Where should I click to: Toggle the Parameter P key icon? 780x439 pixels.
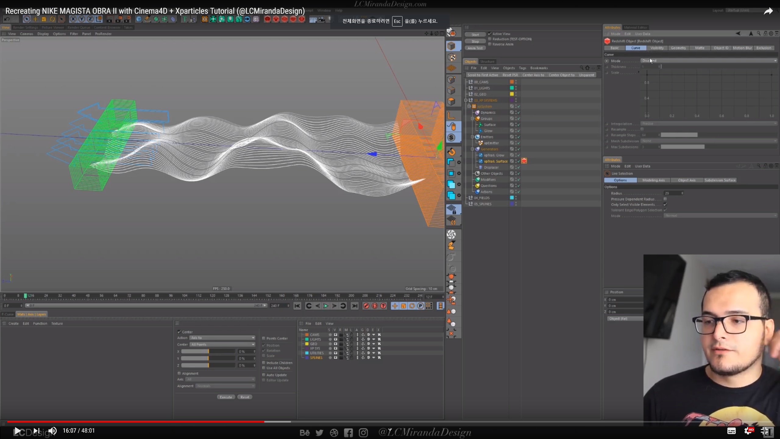[420, 306]
